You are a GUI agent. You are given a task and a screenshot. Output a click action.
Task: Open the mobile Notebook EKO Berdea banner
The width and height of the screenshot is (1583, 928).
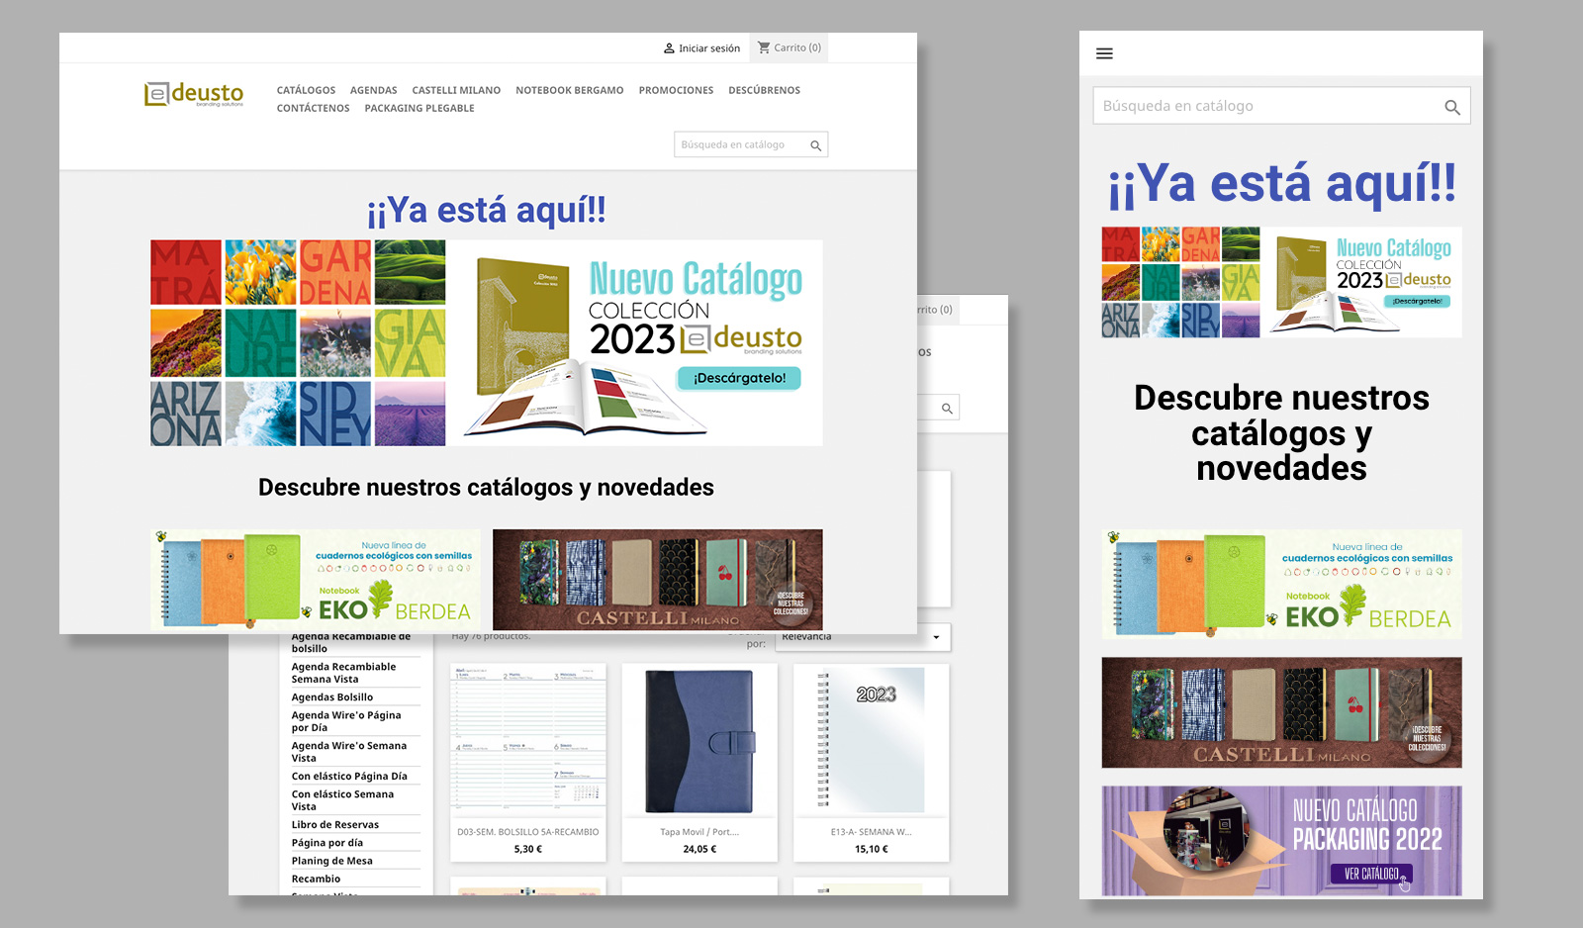pyautogui.click(x=1281, y=584)
